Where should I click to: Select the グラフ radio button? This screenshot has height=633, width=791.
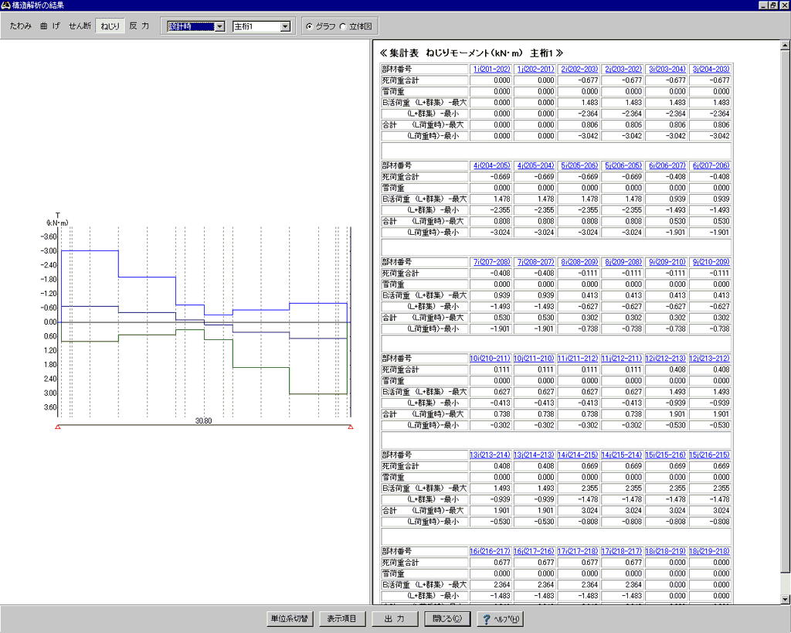310,26
